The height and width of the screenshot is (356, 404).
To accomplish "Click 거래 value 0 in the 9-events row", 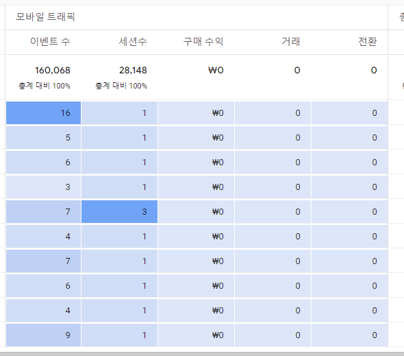I will coord(273,335).
